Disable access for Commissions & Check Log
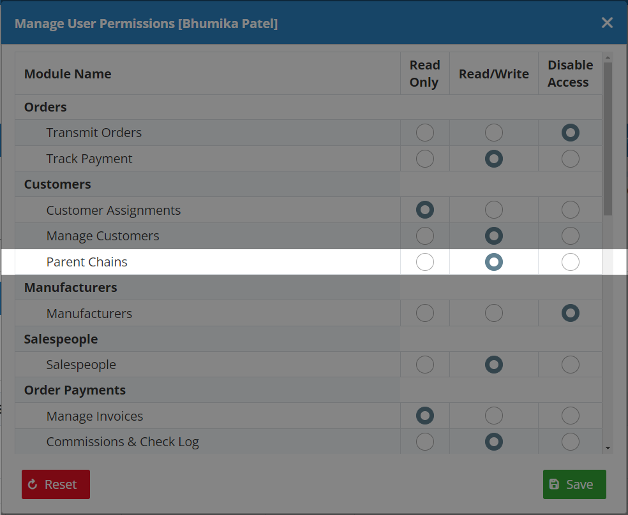Image resolution: width=628 pixels, height=515 pixels. [570, 442]
